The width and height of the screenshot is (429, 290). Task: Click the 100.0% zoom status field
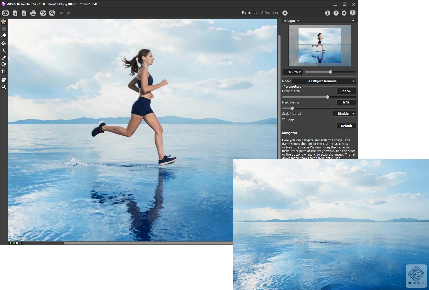click(15, 243)
